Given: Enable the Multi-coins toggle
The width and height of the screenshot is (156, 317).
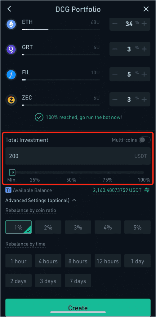Looking at the screenshot, I should coord(145,140).
